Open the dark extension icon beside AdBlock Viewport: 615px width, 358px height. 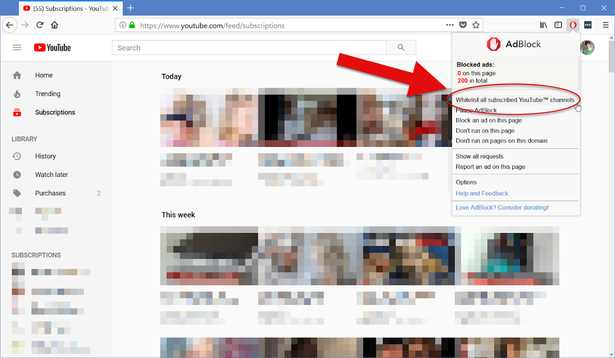click(588, 25)
